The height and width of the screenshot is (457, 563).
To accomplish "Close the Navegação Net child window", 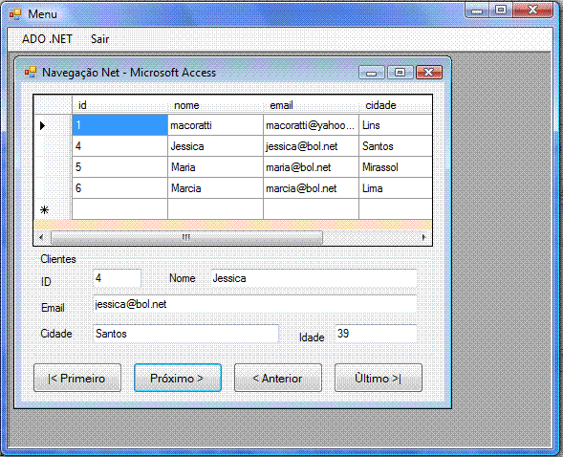I will (x=429, y=73).
